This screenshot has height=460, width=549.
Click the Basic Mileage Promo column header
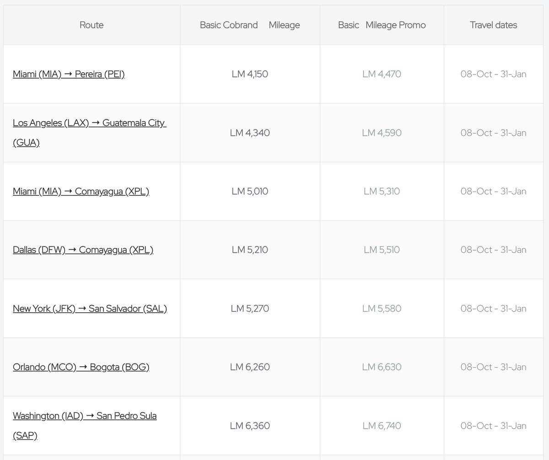tap(382, 25)
